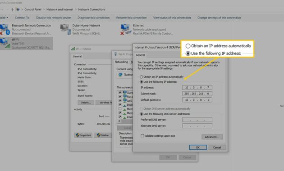Click Disable button in Wi-Fi Status

point(103,135)
